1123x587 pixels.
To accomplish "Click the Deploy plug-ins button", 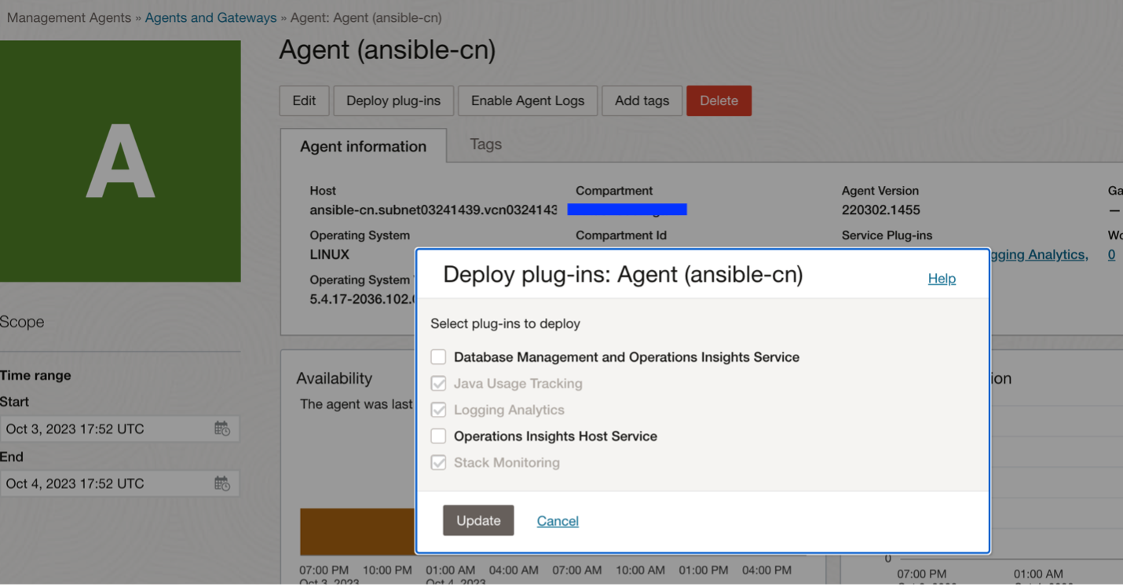I will (393, 100).
